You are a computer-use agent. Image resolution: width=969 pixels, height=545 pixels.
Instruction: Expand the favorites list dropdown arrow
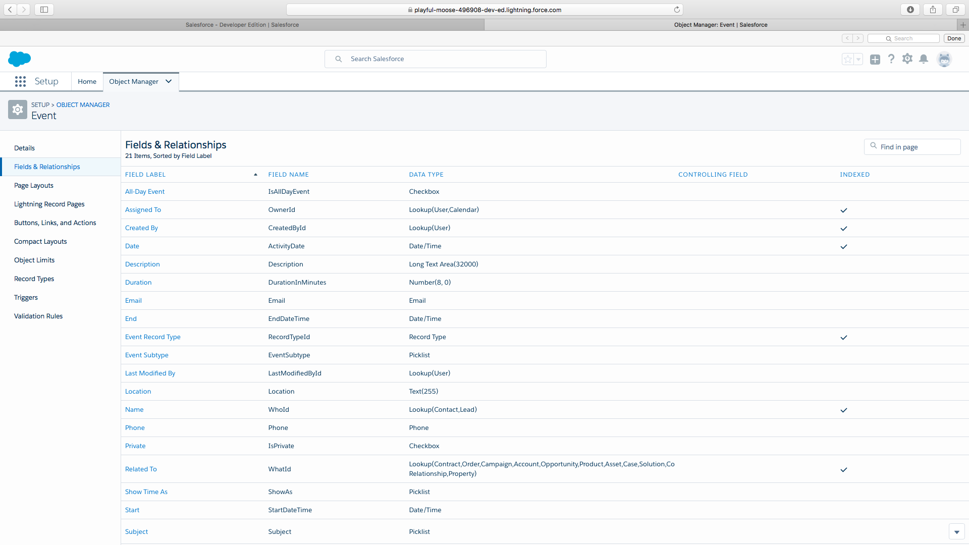[858, 59]
